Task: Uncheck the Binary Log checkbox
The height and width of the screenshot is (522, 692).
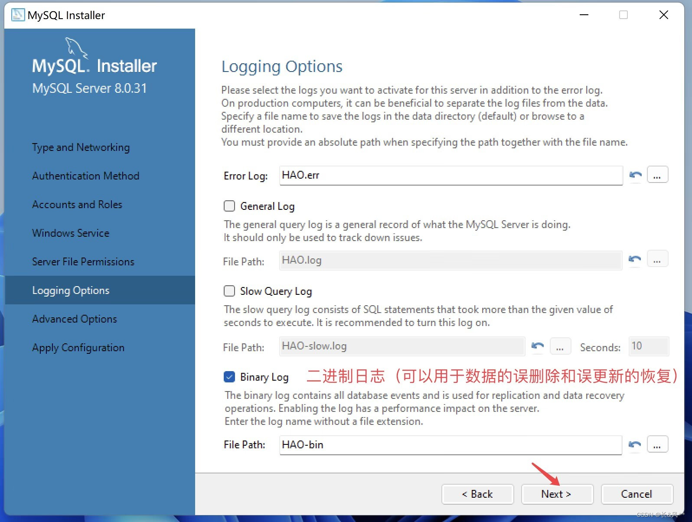Action: tap(229, 377)
